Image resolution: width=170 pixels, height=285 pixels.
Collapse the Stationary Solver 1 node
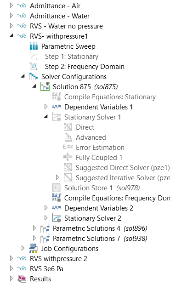click(x=46, y=117)
